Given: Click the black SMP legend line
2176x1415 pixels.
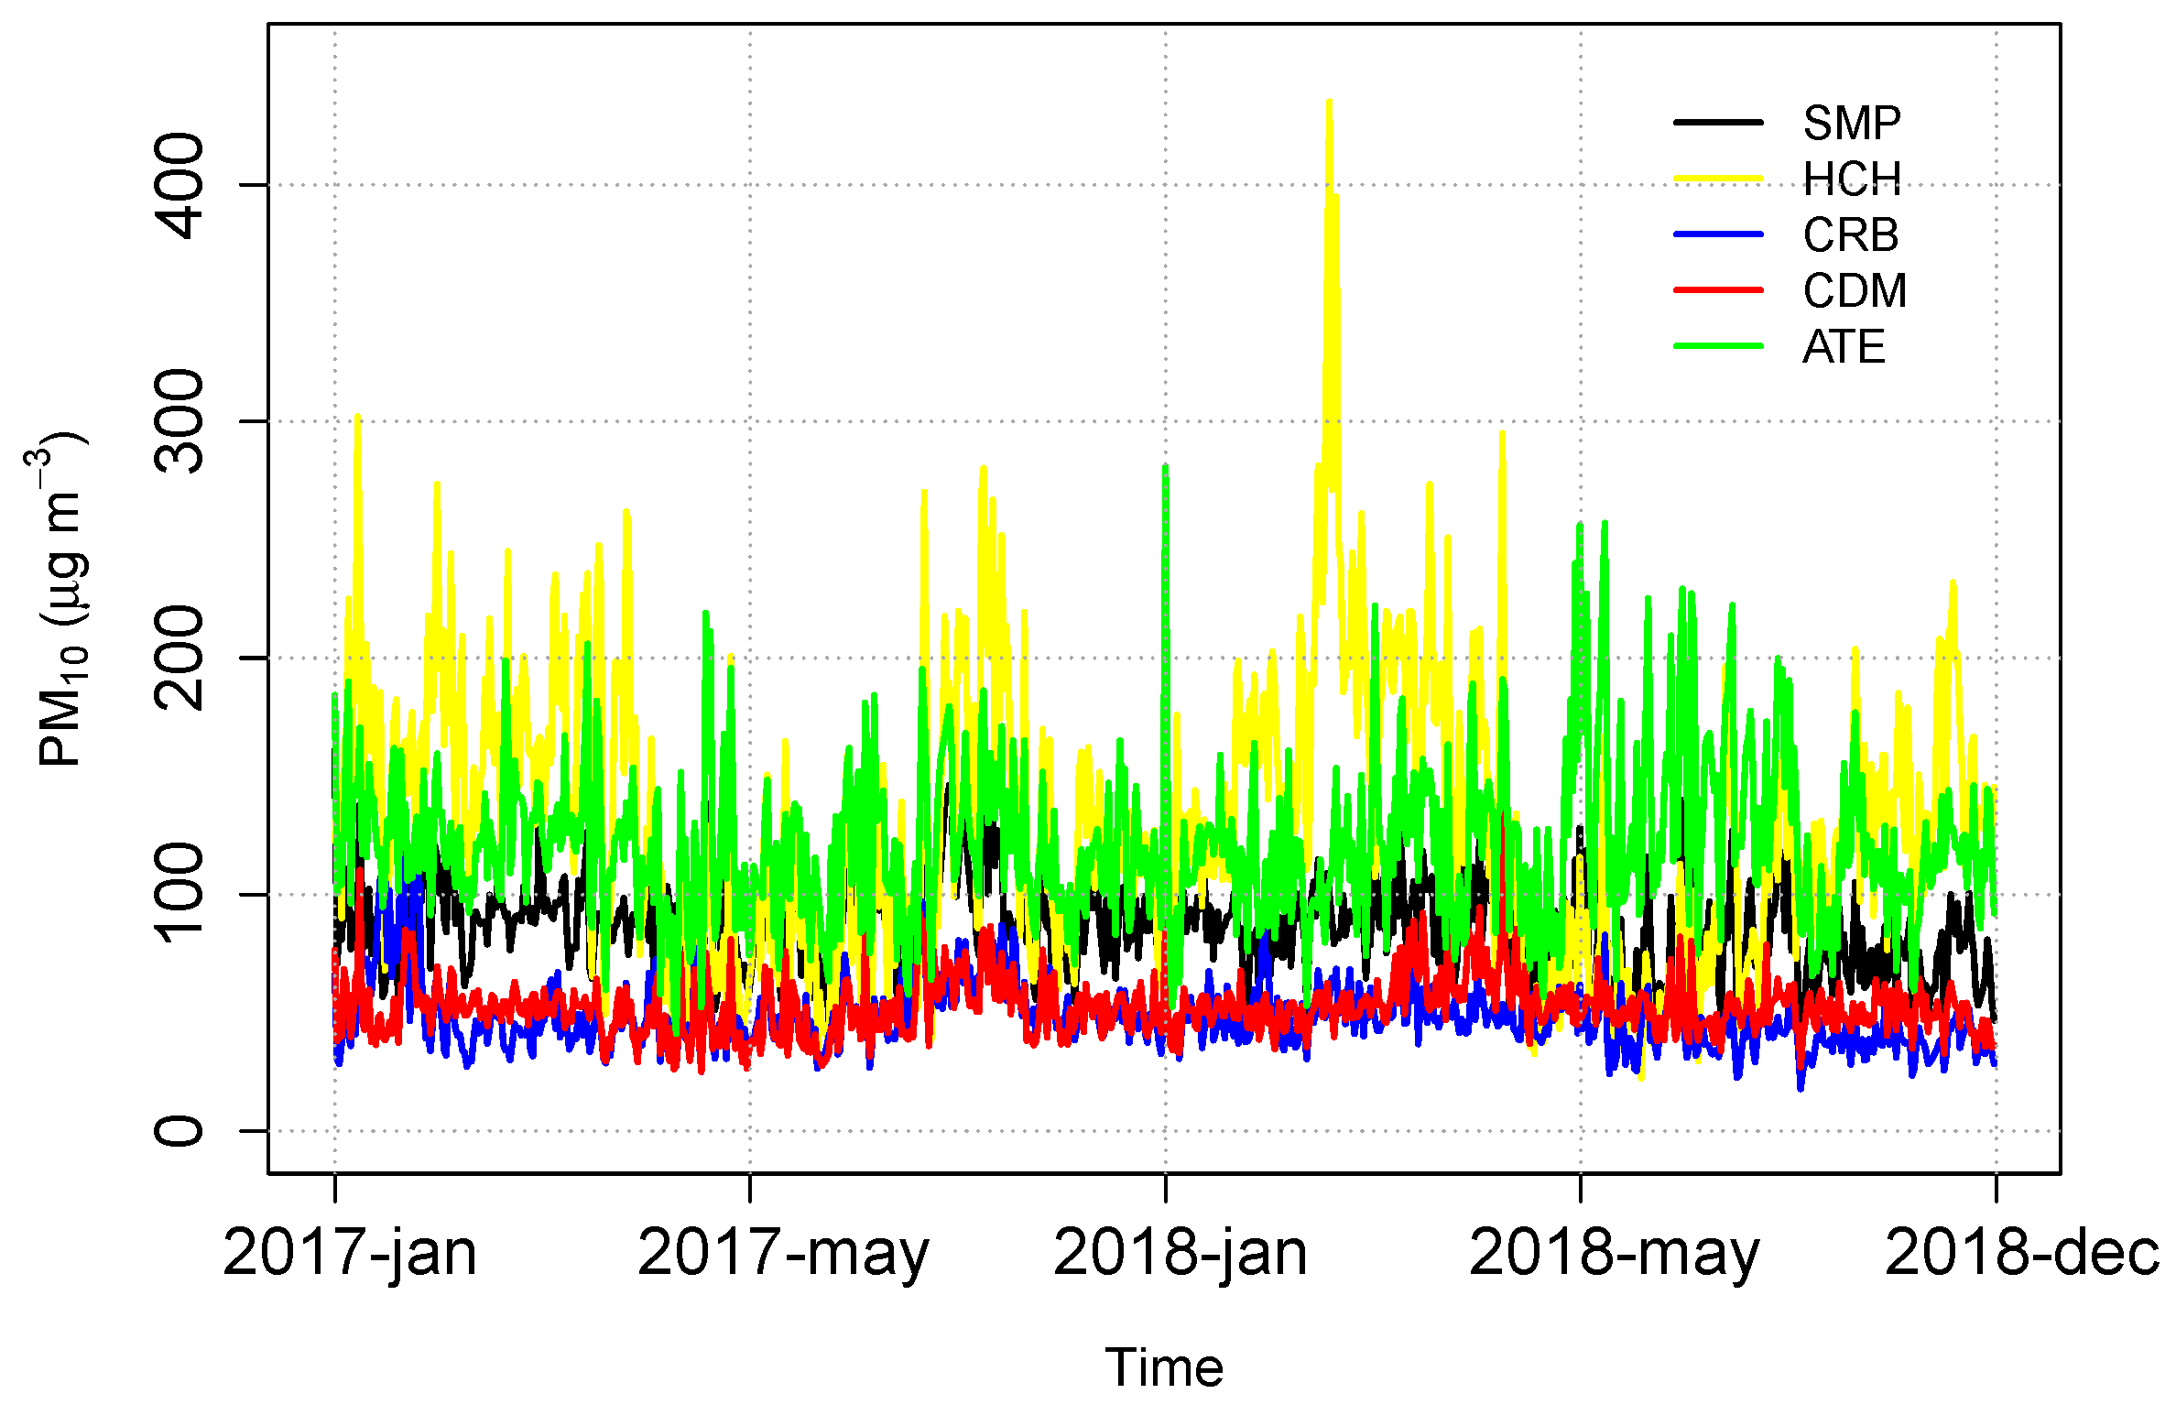Looking at the screenshot, I should click(x=1718, y=123).
